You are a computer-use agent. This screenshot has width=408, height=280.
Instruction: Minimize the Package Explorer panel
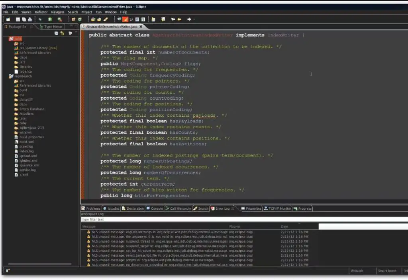tap(71, 26)
